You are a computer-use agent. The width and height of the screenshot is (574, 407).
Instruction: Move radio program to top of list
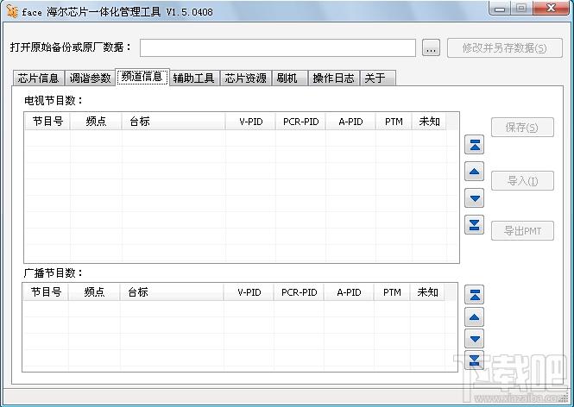tap(474, 295)
